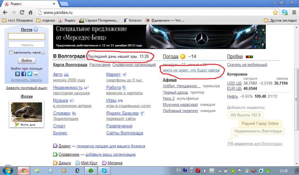The image size is (299, 175).
Task: Click the Twitter login icon
Action: coord(30,74)
